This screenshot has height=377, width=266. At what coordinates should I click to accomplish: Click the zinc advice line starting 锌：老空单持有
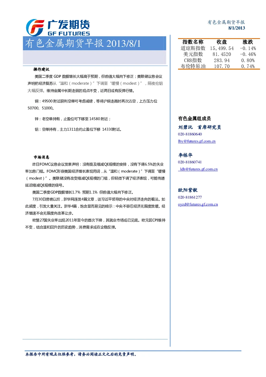[73, 119]
